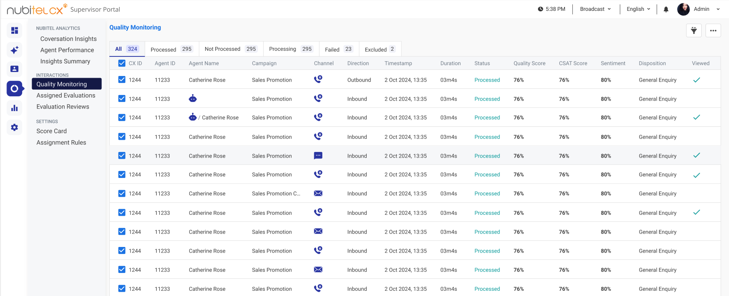The height and width of the screenshot is (296, 729).
Task: Click the Viewed column header
Action: [700, 63]
